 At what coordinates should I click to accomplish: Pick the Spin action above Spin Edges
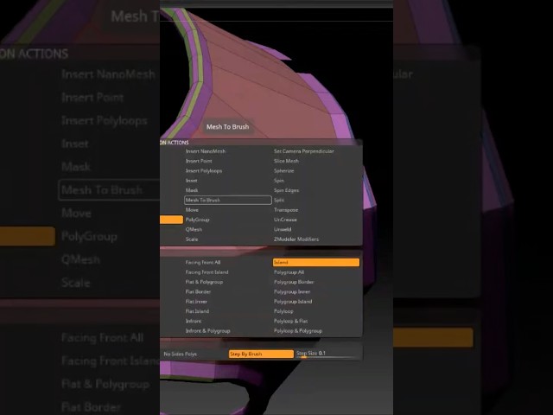278,181
